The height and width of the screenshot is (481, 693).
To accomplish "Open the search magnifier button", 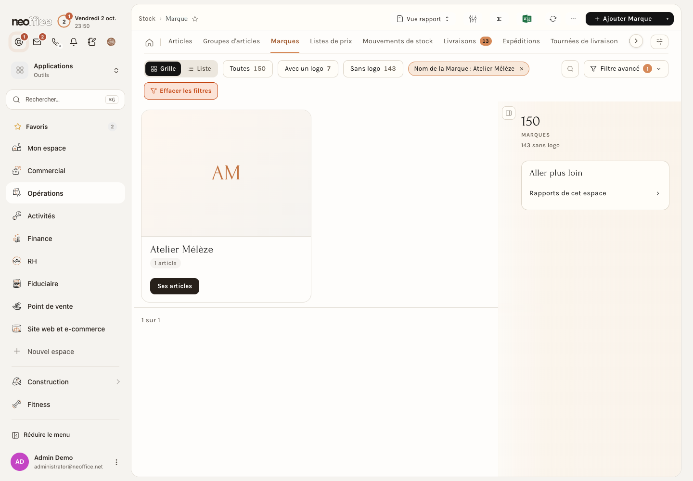I will pyautogui.click(x=570, y=69).
